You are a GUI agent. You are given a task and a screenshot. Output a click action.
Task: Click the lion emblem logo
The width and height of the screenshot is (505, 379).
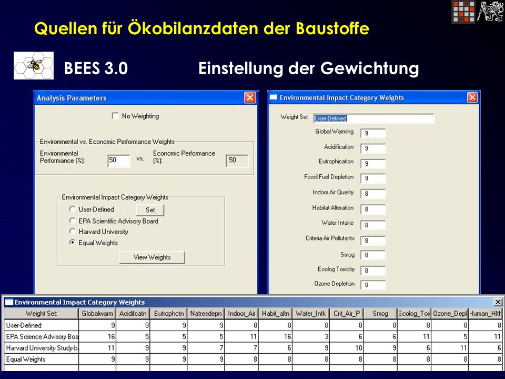click(490, 12)
